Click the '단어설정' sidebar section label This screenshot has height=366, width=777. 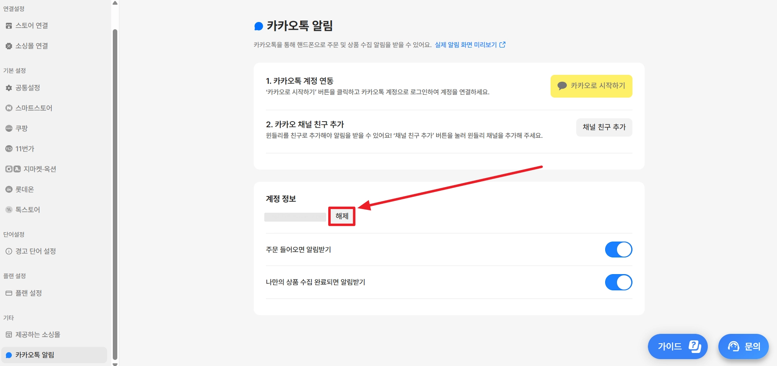(x=14, y=234)
